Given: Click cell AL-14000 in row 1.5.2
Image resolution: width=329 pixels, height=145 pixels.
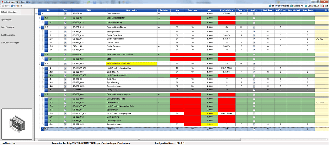Looking at the screenshot, I should 322,103.
